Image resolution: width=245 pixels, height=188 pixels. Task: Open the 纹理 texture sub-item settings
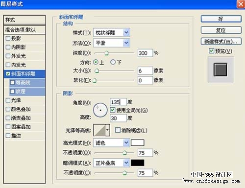27,92
